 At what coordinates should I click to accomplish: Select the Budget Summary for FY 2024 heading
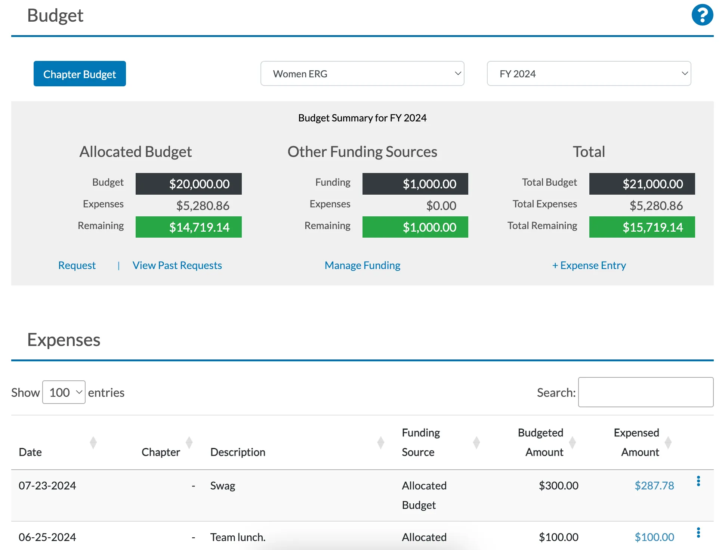(362, 118)
